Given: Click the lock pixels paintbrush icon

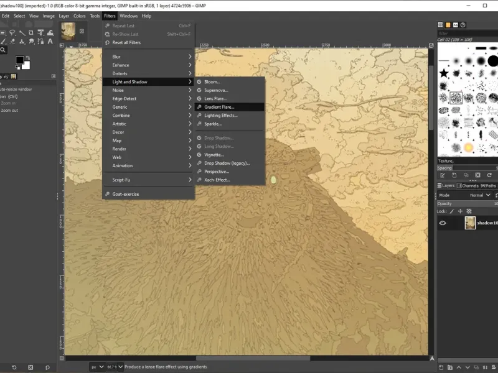Looking at the screenshot, I should click(453, 211).
